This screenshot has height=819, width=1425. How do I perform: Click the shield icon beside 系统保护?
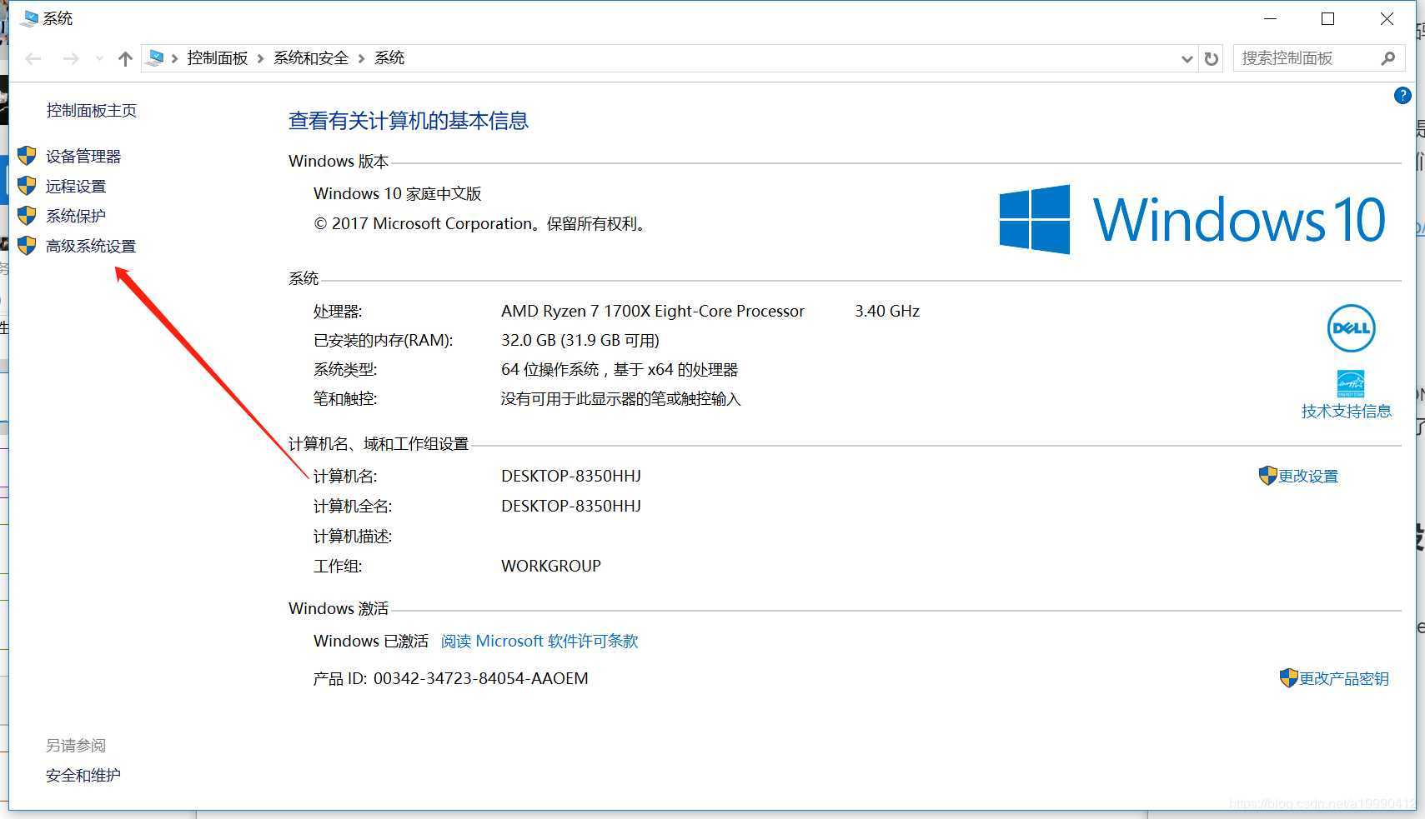(x=27, y=216)
